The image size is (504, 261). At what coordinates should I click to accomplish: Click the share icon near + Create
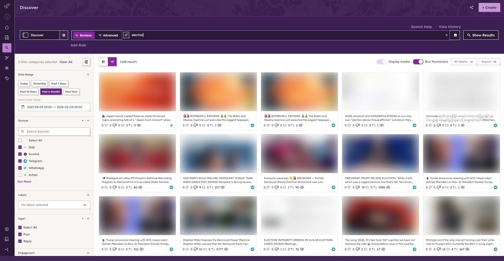click(472, 7)
